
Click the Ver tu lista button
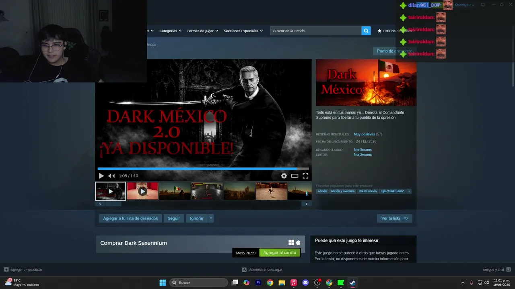[395, 218]
